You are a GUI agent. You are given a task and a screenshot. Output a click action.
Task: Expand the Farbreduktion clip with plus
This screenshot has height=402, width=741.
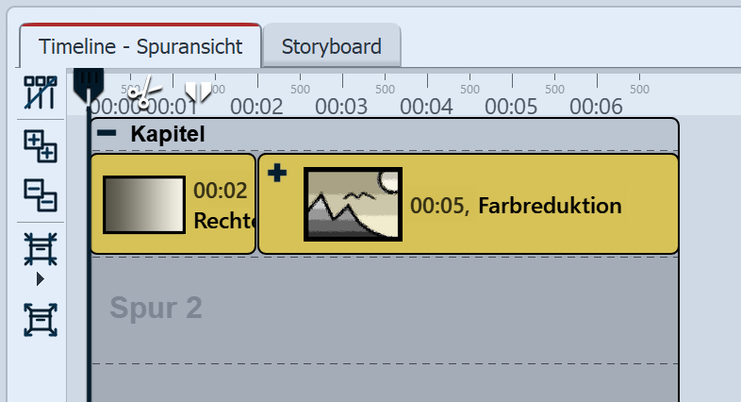[x=278, y=175]
